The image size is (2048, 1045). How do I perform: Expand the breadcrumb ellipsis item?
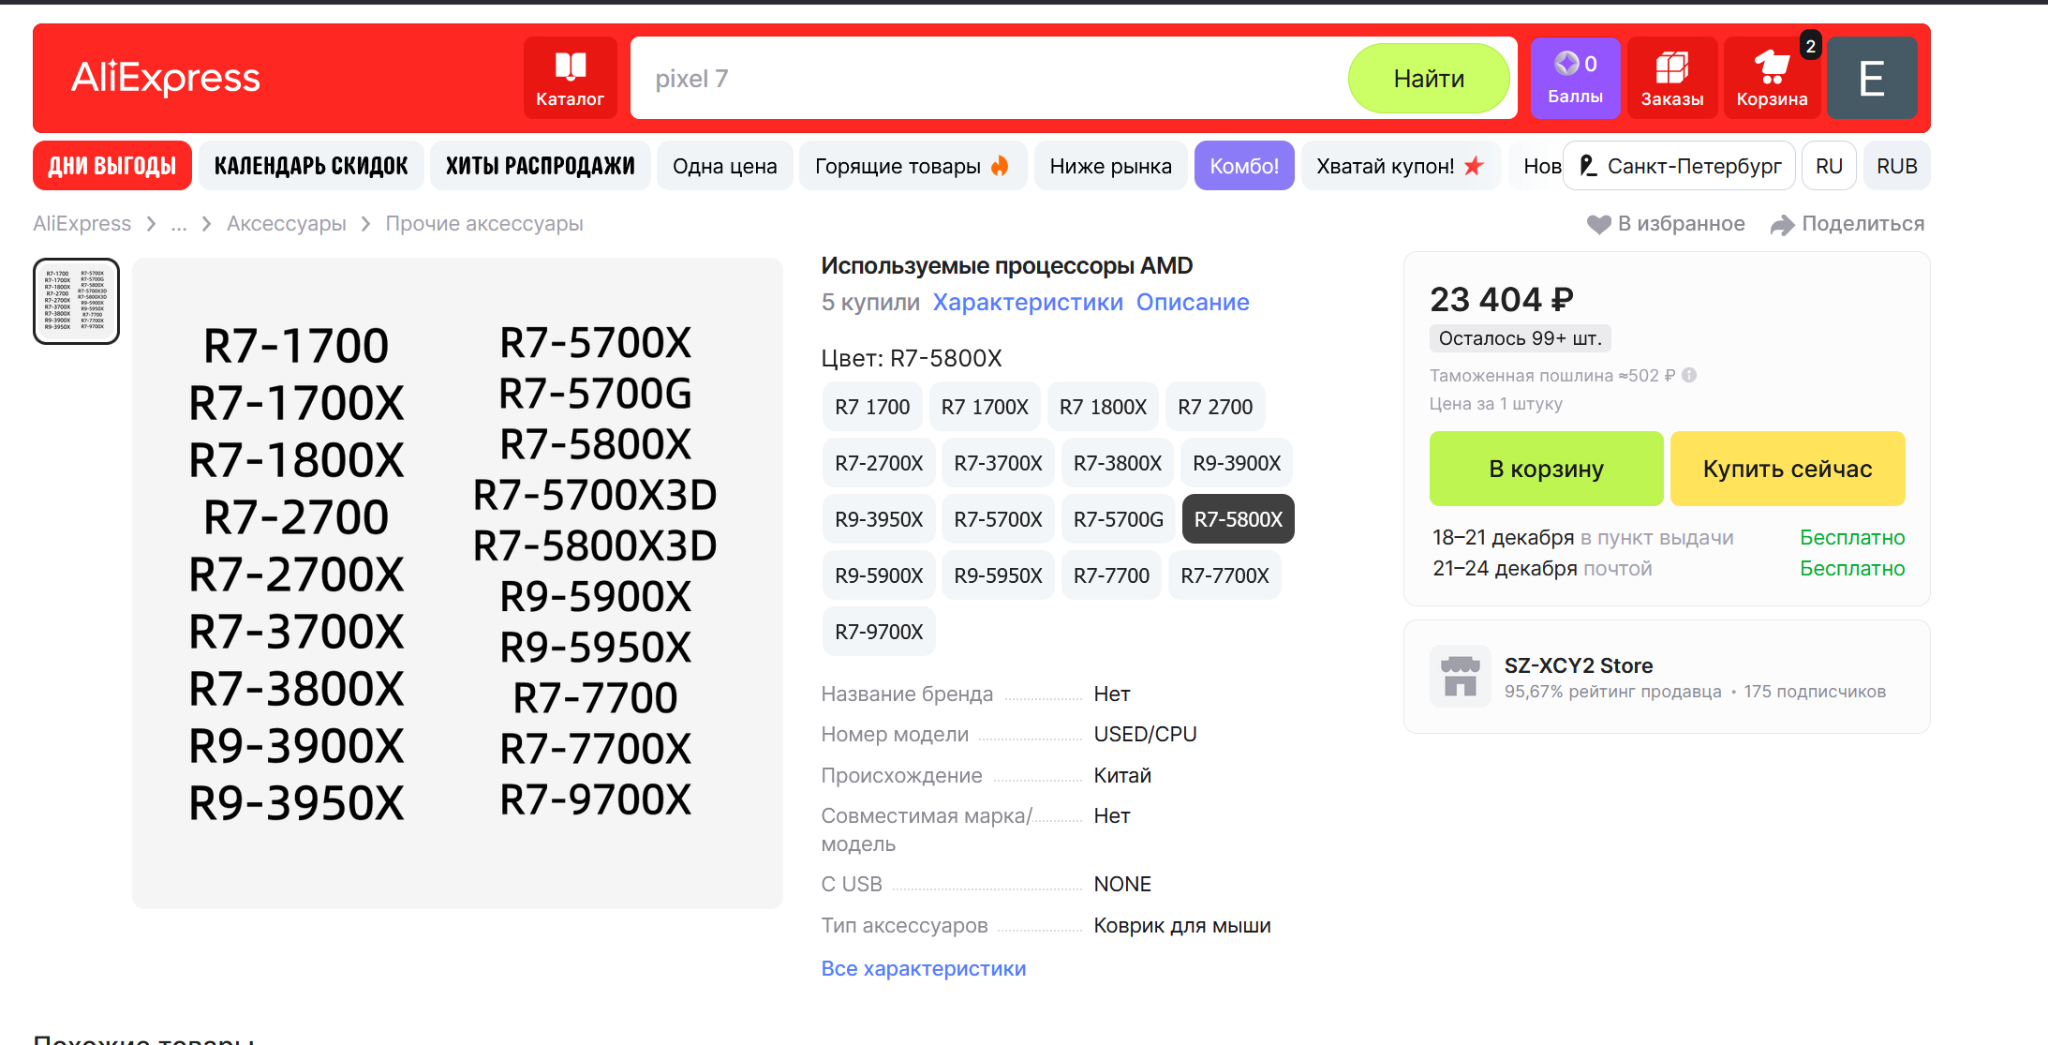click(179, 224)
